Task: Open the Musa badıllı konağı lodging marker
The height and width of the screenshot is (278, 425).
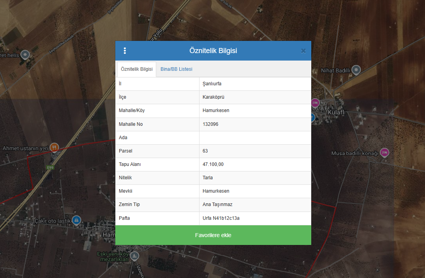Action: click(x=384, y=153)
